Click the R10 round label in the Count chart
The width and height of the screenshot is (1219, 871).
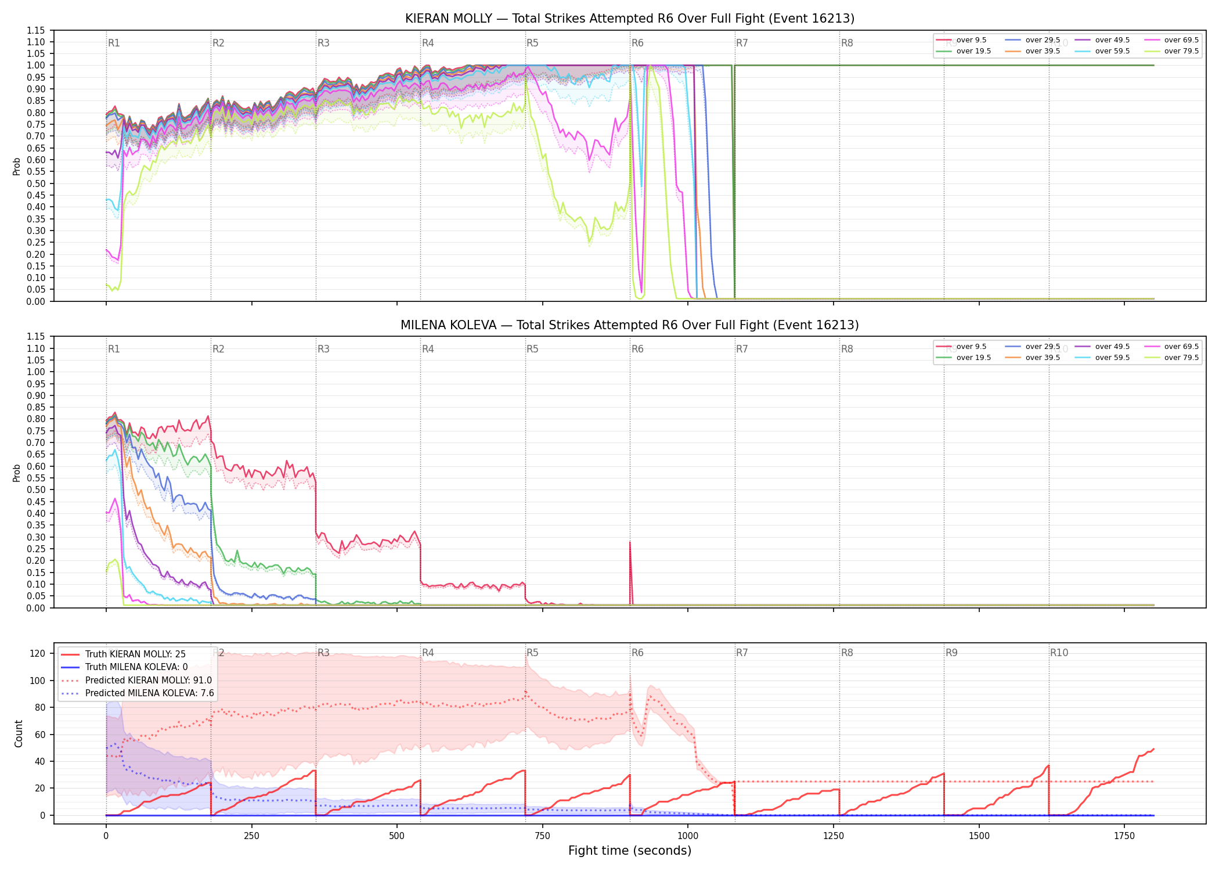pos(1059,653)
